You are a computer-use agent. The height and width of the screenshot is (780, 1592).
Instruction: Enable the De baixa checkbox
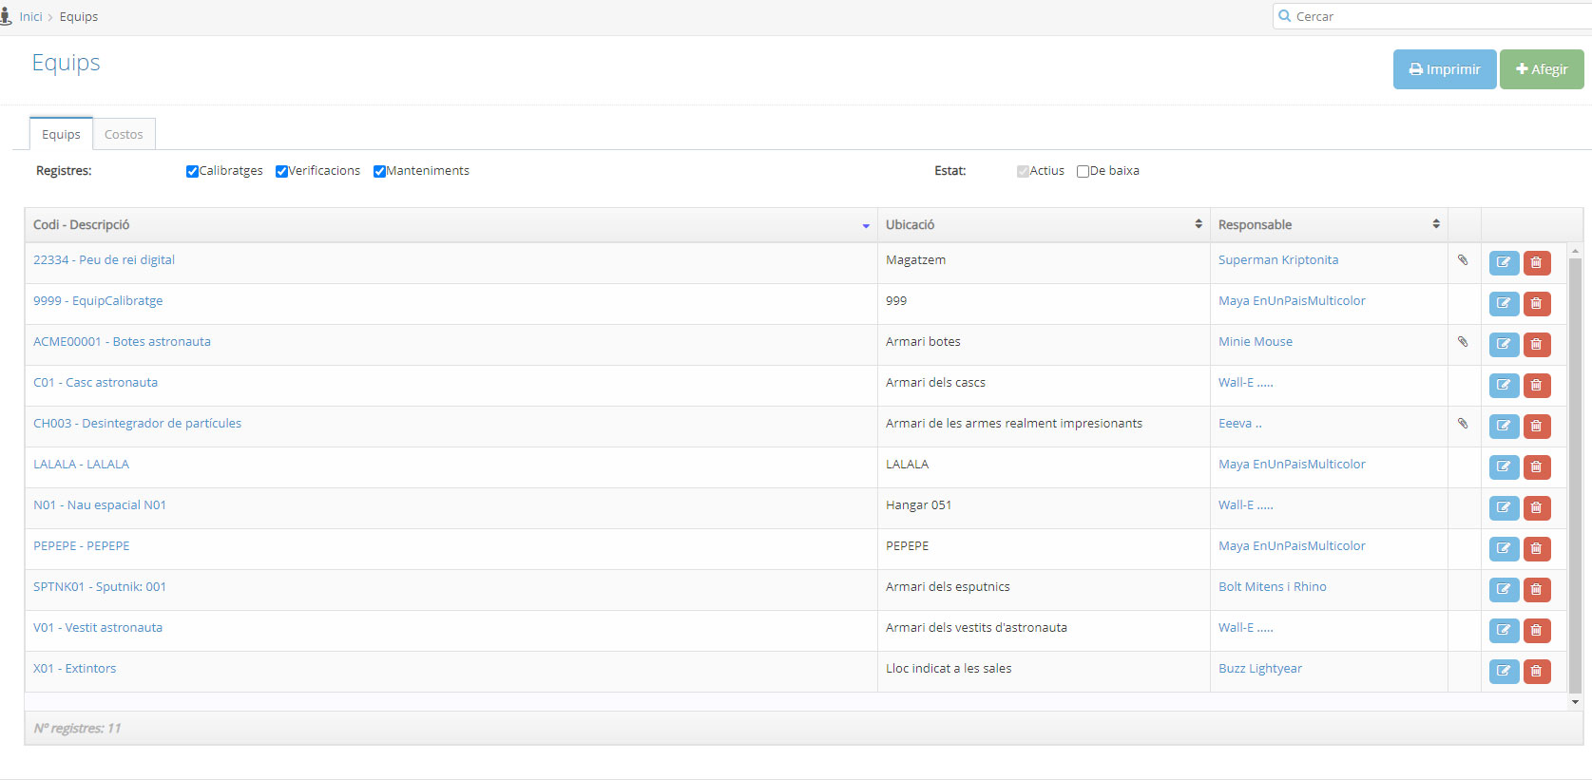[1083, 171]
